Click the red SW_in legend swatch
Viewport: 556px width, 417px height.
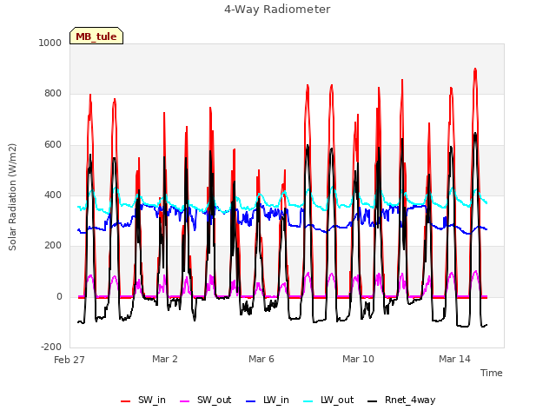click(125, 401)
